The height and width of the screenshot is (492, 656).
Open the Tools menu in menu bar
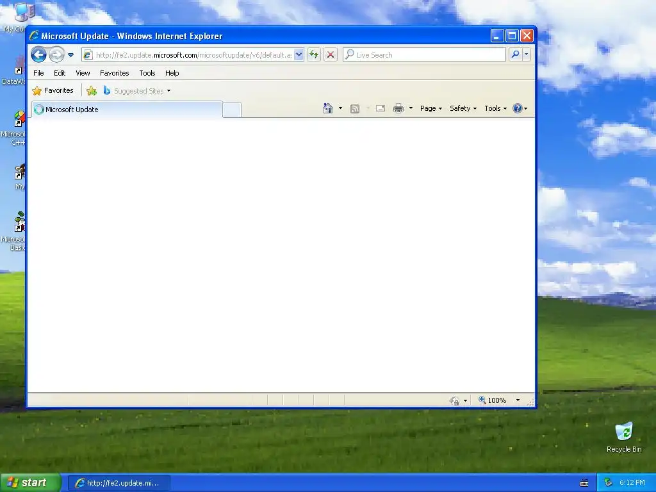147,73
